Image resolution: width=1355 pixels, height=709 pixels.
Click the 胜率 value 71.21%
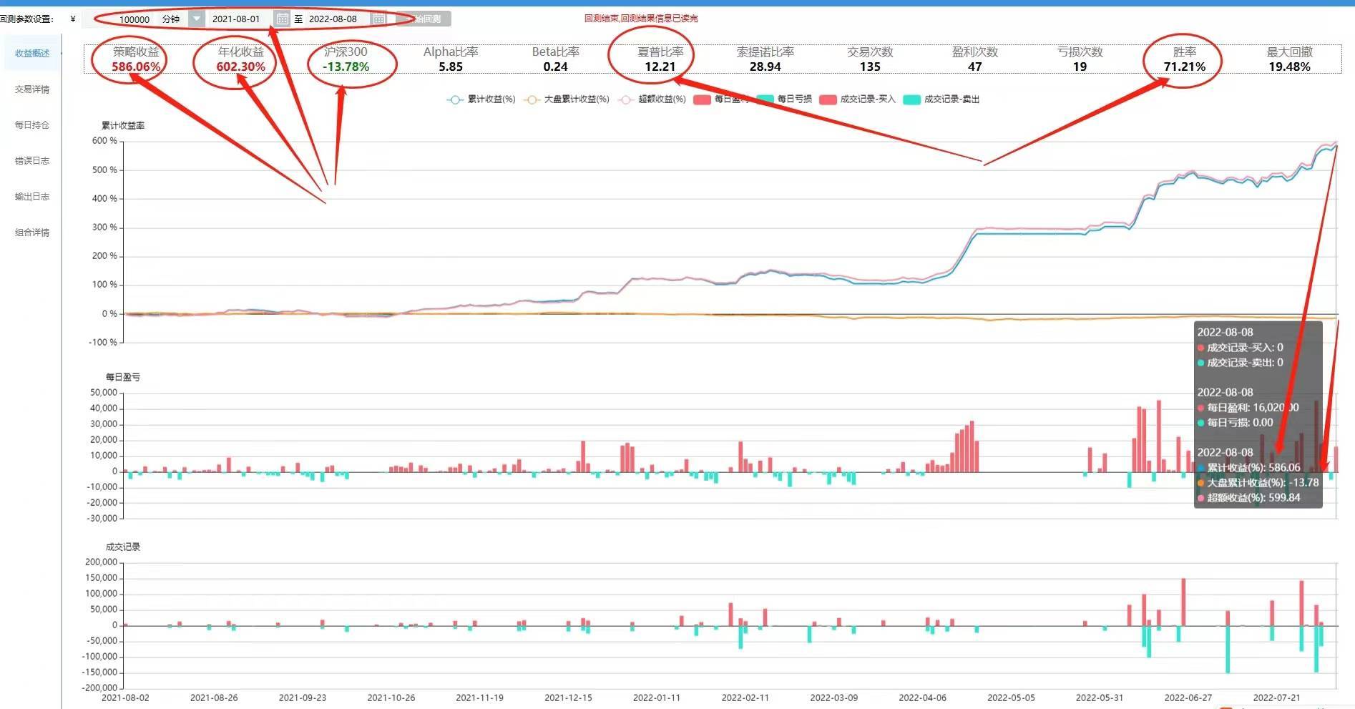[1185, 67]
